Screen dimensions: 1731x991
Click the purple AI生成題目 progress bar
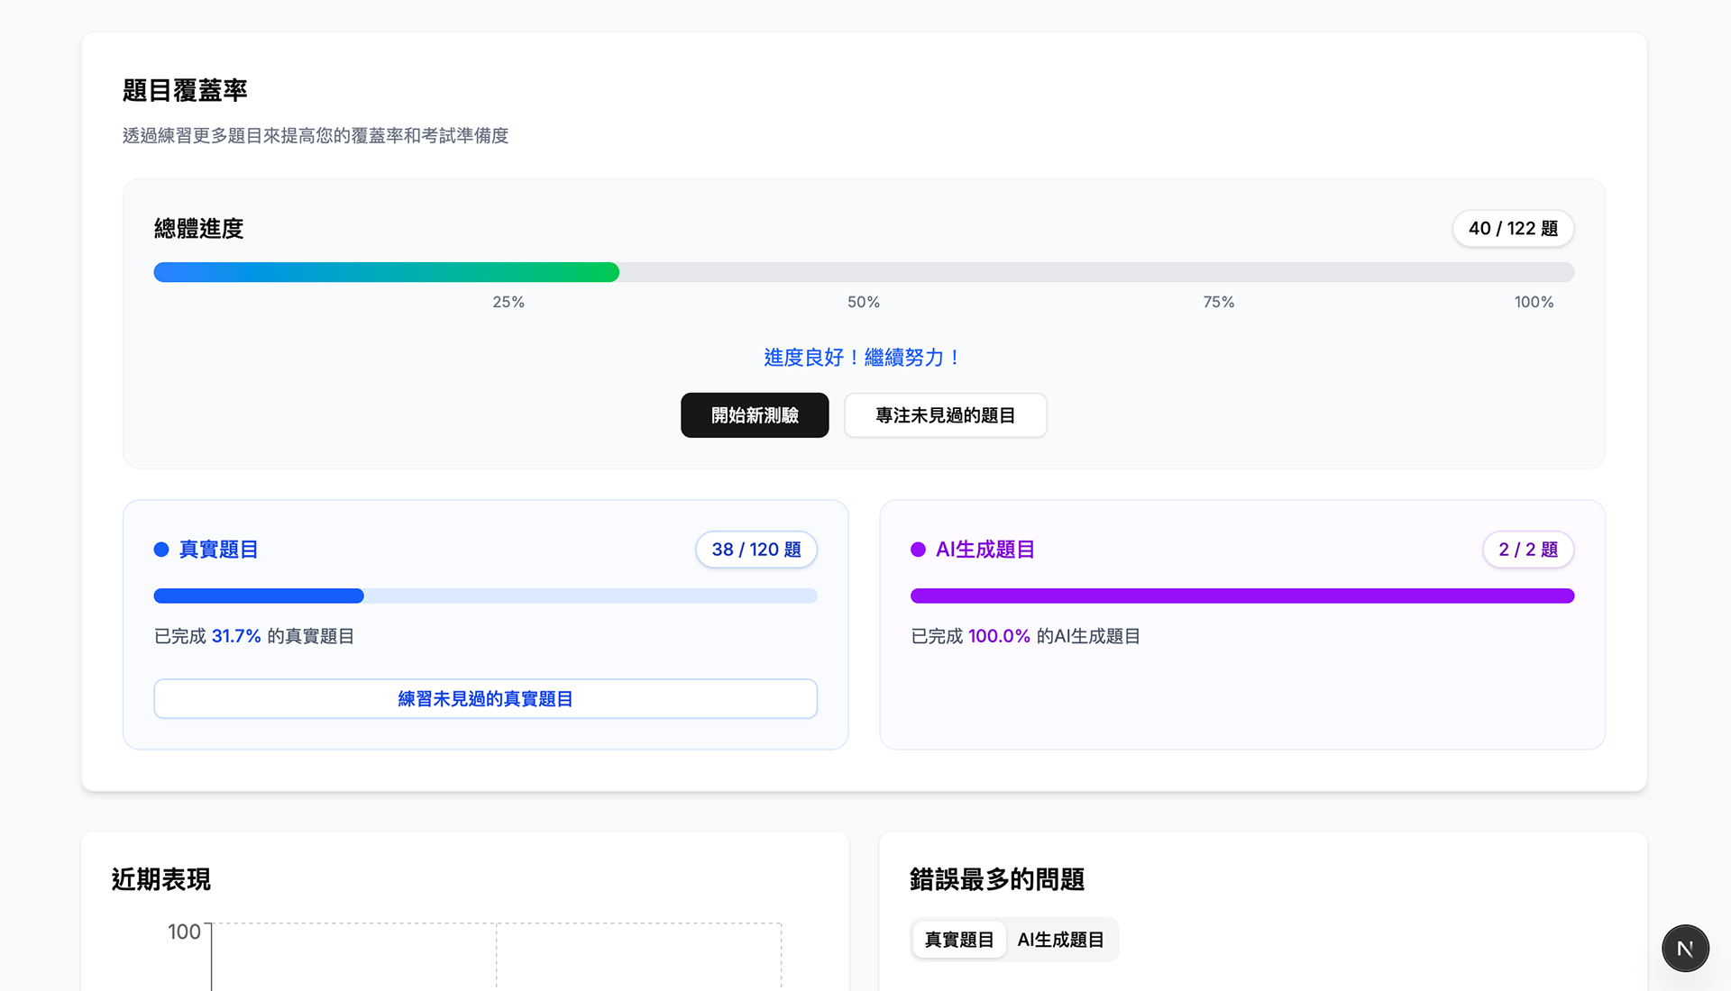click(x=1241, y=596)
